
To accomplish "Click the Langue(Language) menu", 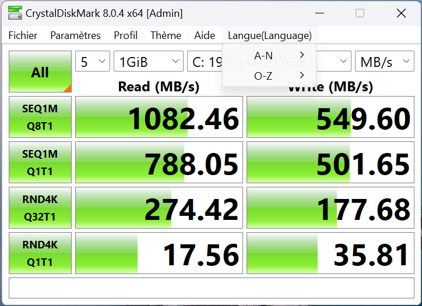I will [x=270, y=35].
